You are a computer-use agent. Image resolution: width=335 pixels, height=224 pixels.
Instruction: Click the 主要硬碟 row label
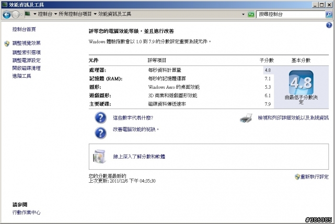point(100,104)
